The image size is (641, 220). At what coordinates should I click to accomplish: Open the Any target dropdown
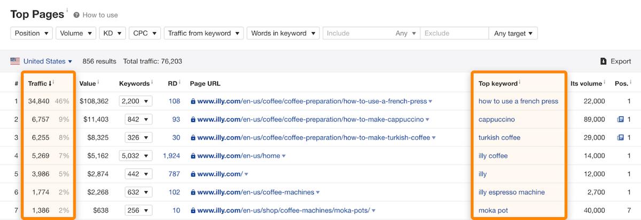[513, 33]
